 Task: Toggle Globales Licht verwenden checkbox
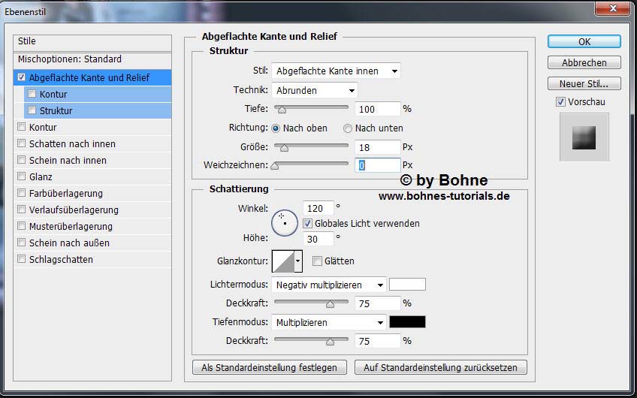307,223
